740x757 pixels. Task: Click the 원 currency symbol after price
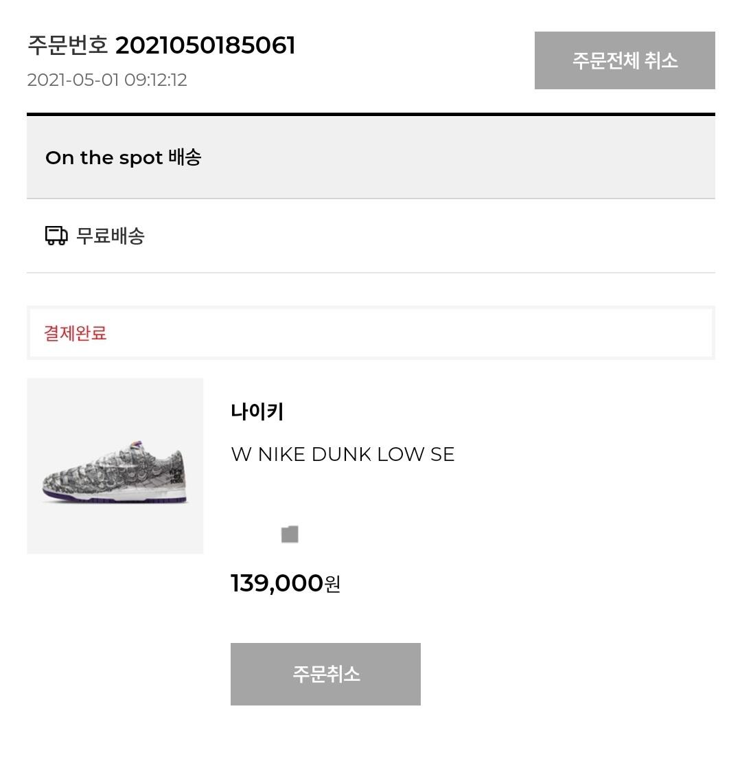tap(332, 584)
